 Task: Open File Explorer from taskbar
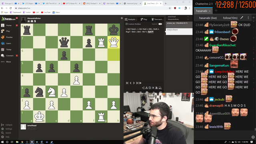pos(17,142)
